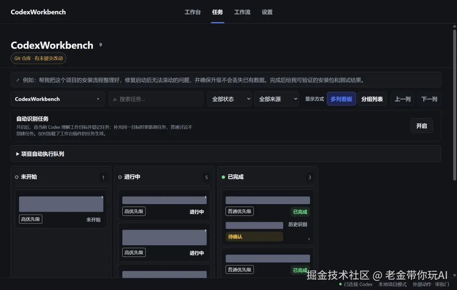Screen dimensions: 457x290
Task: Click the count badge 1 in 未开始 column
Action: [103, 177]
